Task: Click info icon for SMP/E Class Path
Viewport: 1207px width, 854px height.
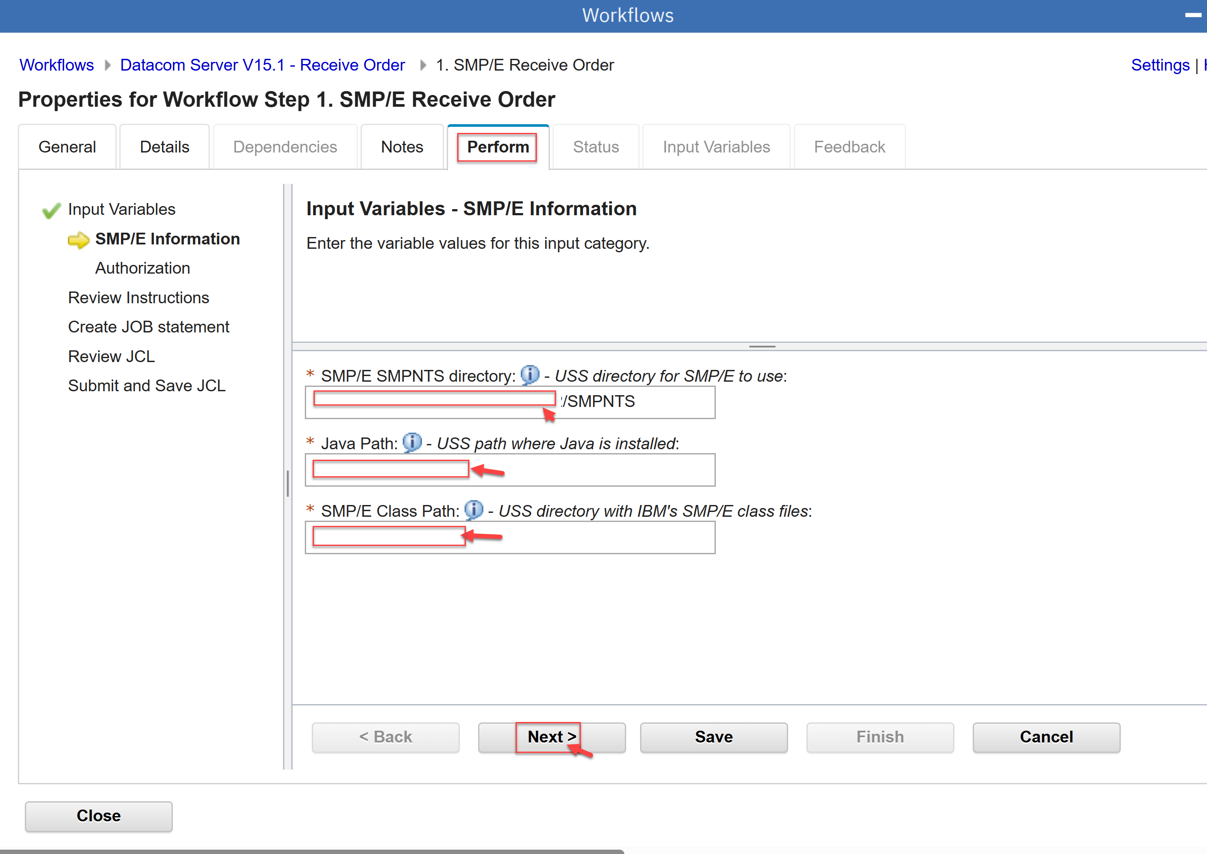Action: coord(473,510)
